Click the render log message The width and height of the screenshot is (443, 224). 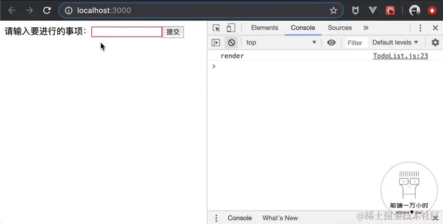click(232, 56)
